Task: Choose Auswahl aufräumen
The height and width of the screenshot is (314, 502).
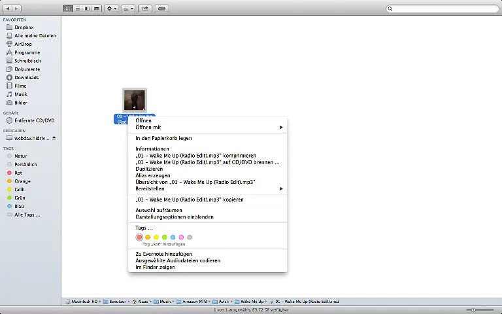Action: point(207,210)
